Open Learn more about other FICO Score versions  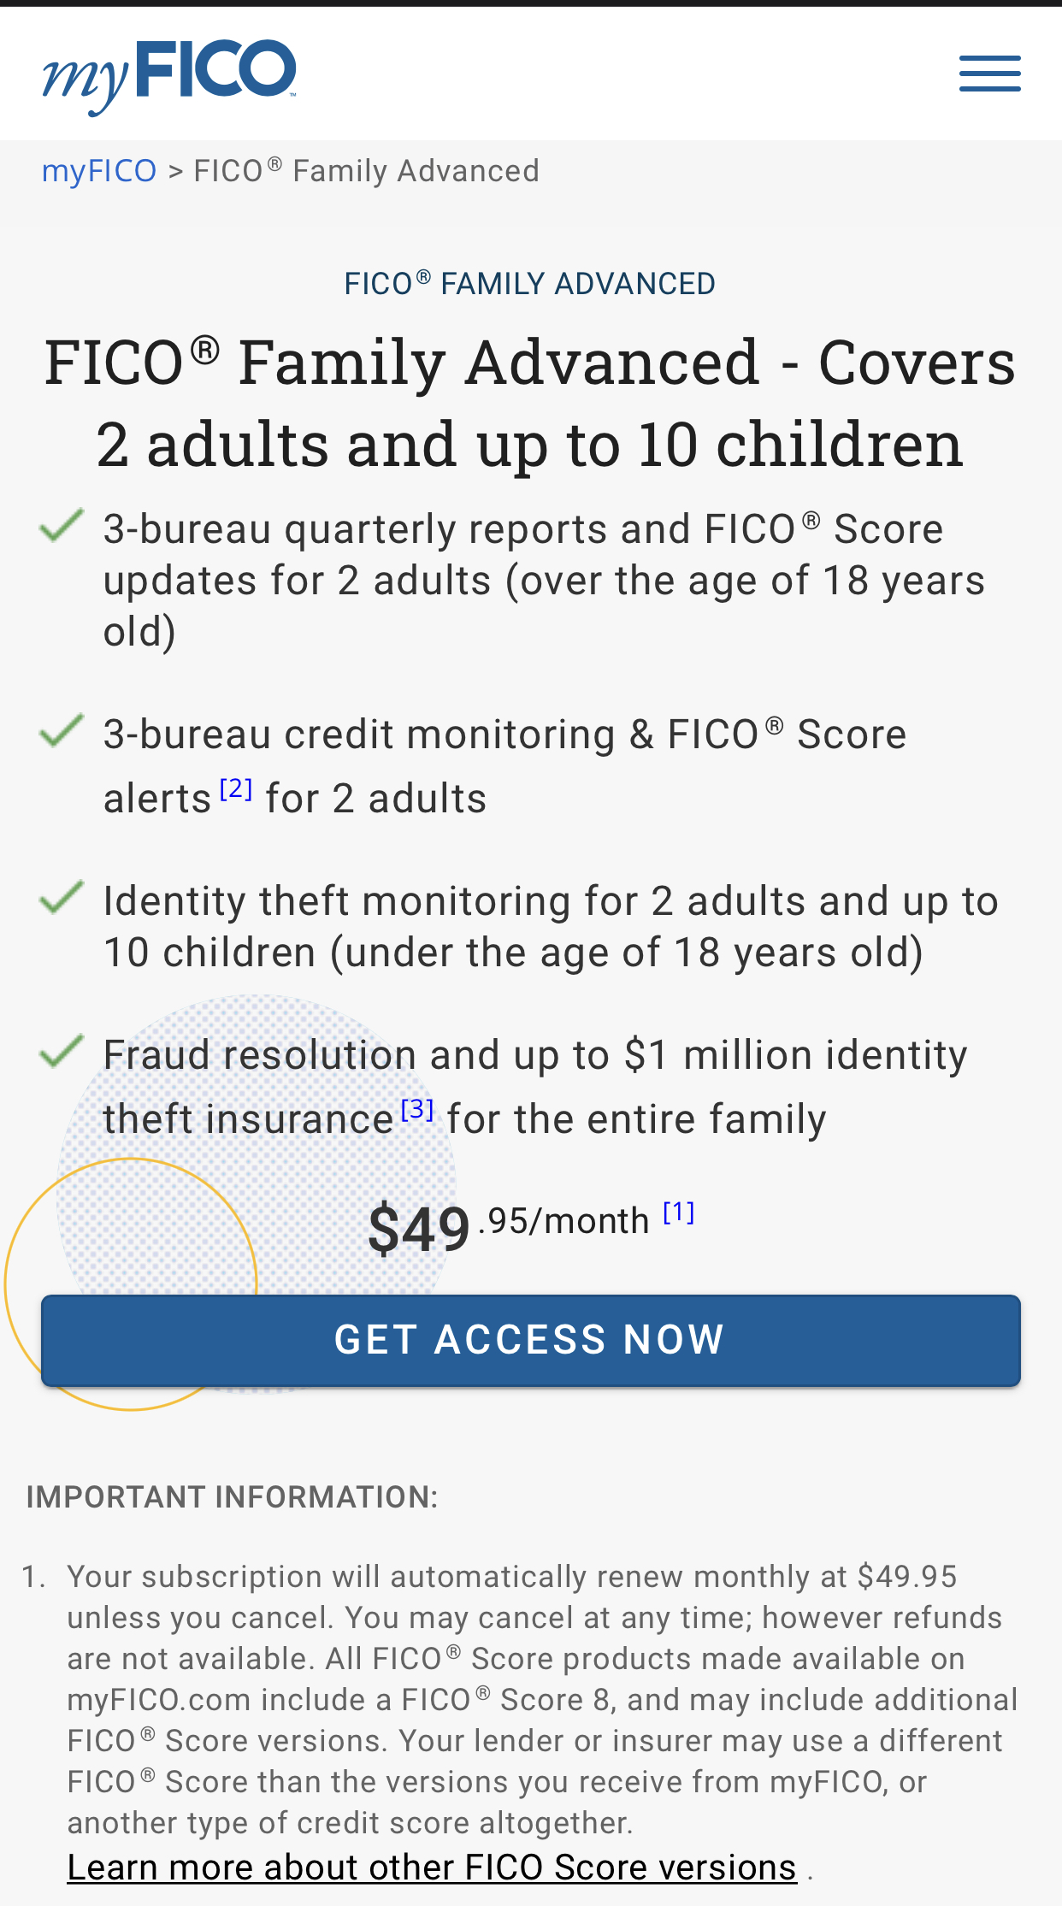tap(432, 1867)
